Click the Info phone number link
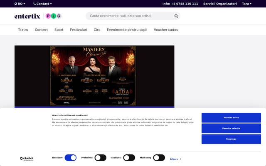266x166 pixels. [180, 4]
